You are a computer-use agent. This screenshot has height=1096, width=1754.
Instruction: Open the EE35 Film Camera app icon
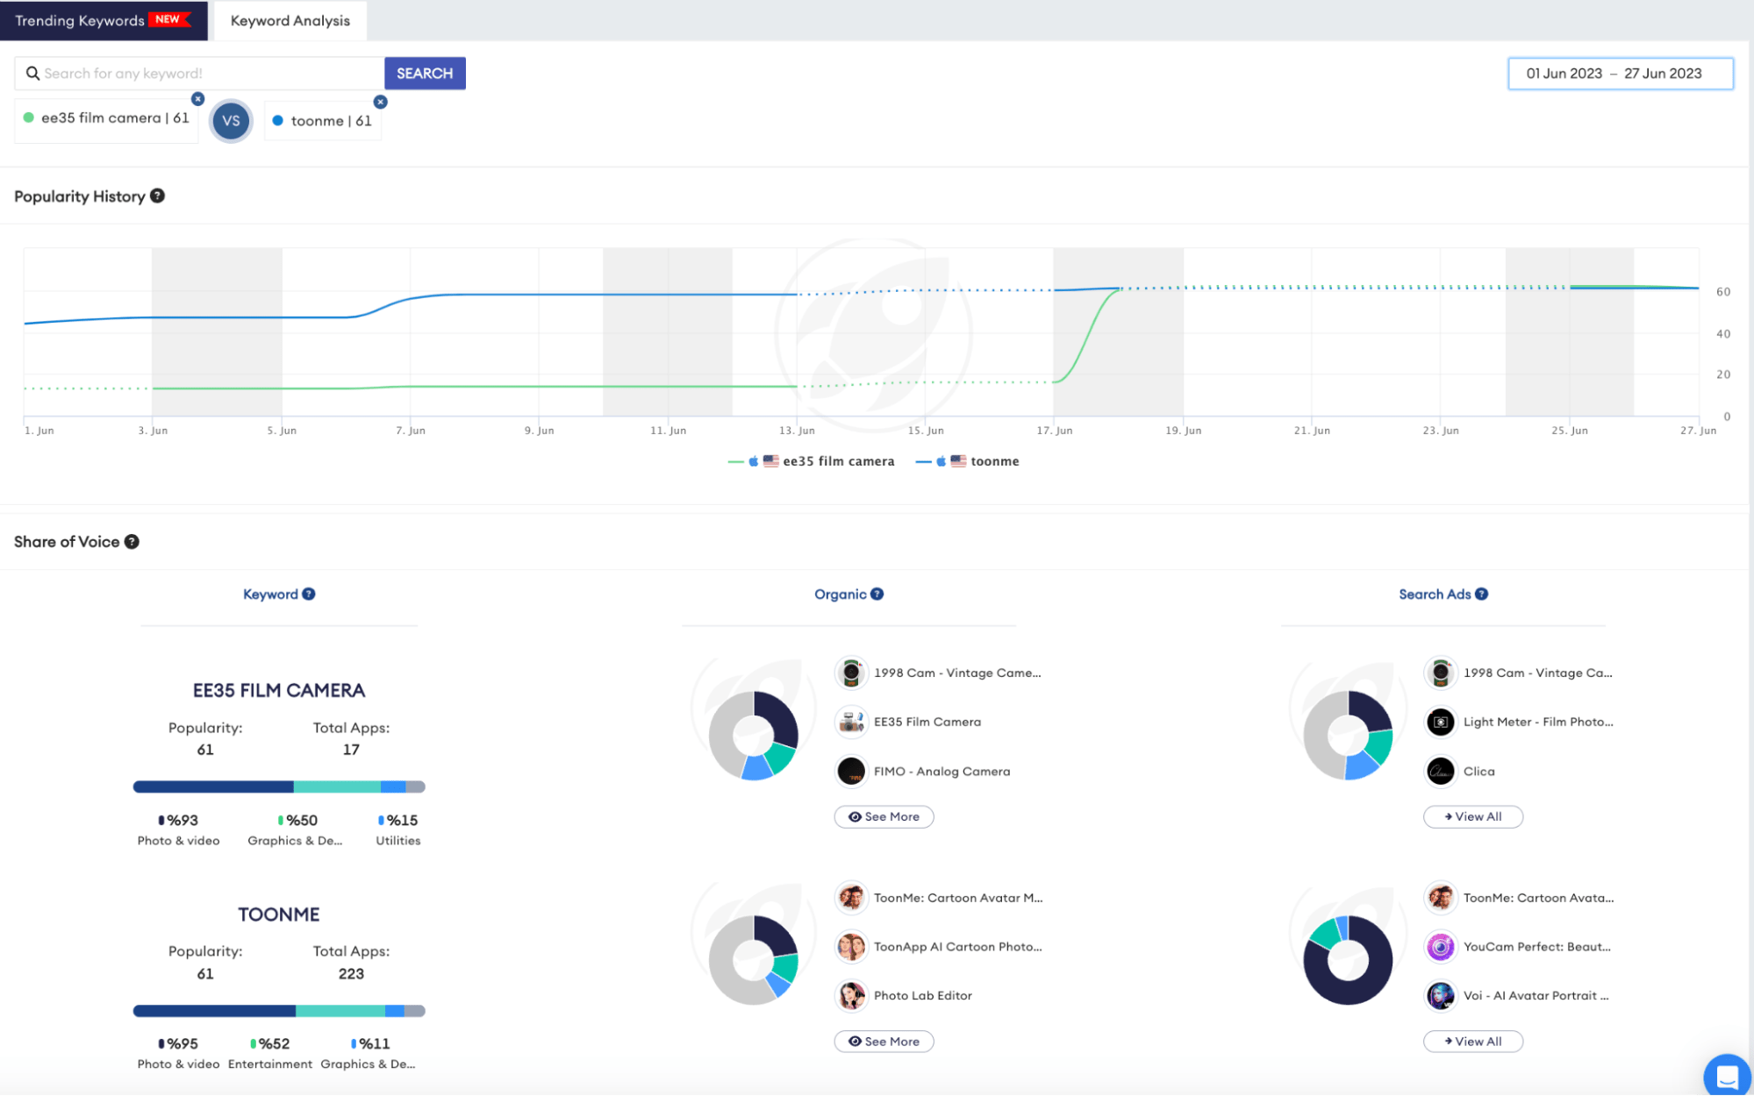click(851, 722)
